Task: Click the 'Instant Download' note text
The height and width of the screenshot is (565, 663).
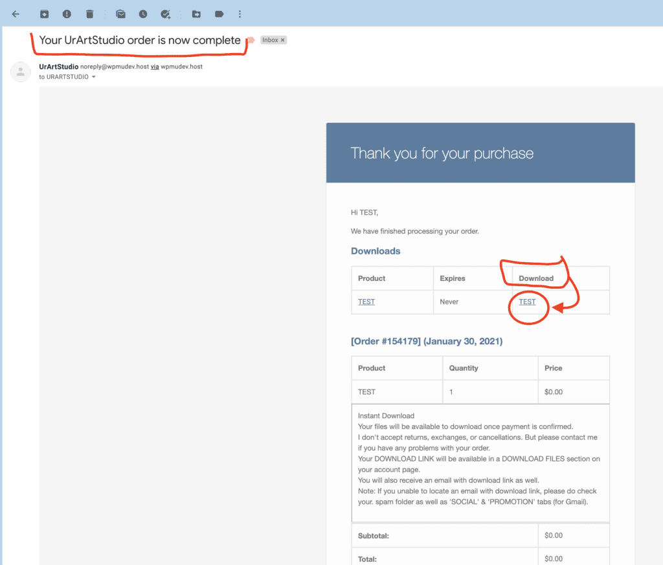Action: coord(386,416)
